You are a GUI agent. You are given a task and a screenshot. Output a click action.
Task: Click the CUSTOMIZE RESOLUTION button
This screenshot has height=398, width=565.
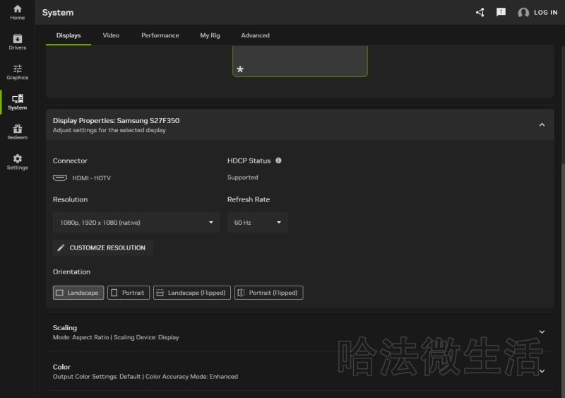pos(103,248)
